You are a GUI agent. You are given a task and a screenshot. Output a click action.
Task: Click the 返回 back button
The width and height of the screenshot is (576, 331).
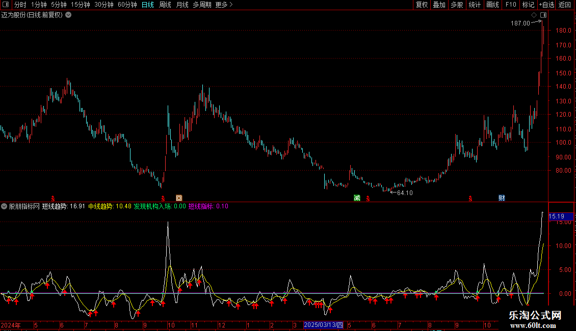click(x=565, y=5)
